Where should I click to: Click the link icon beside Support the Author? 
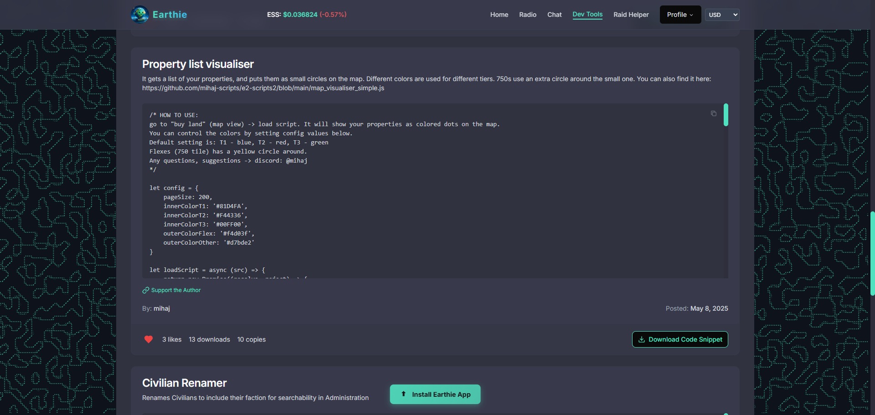(x=146, y=290)
